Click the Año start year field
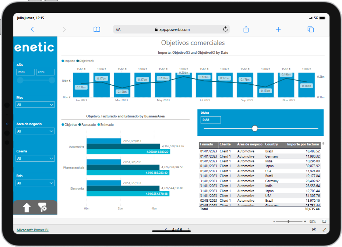 [x=25, y=72]
